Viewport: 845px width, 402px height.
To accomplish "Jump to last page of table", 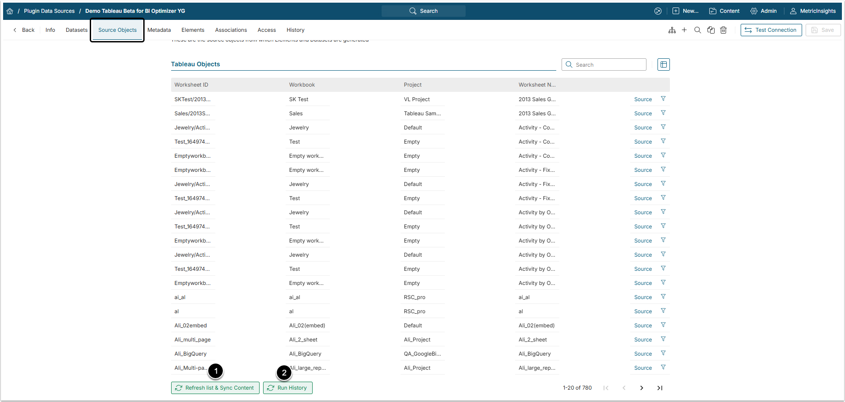I will click(660, 388).
